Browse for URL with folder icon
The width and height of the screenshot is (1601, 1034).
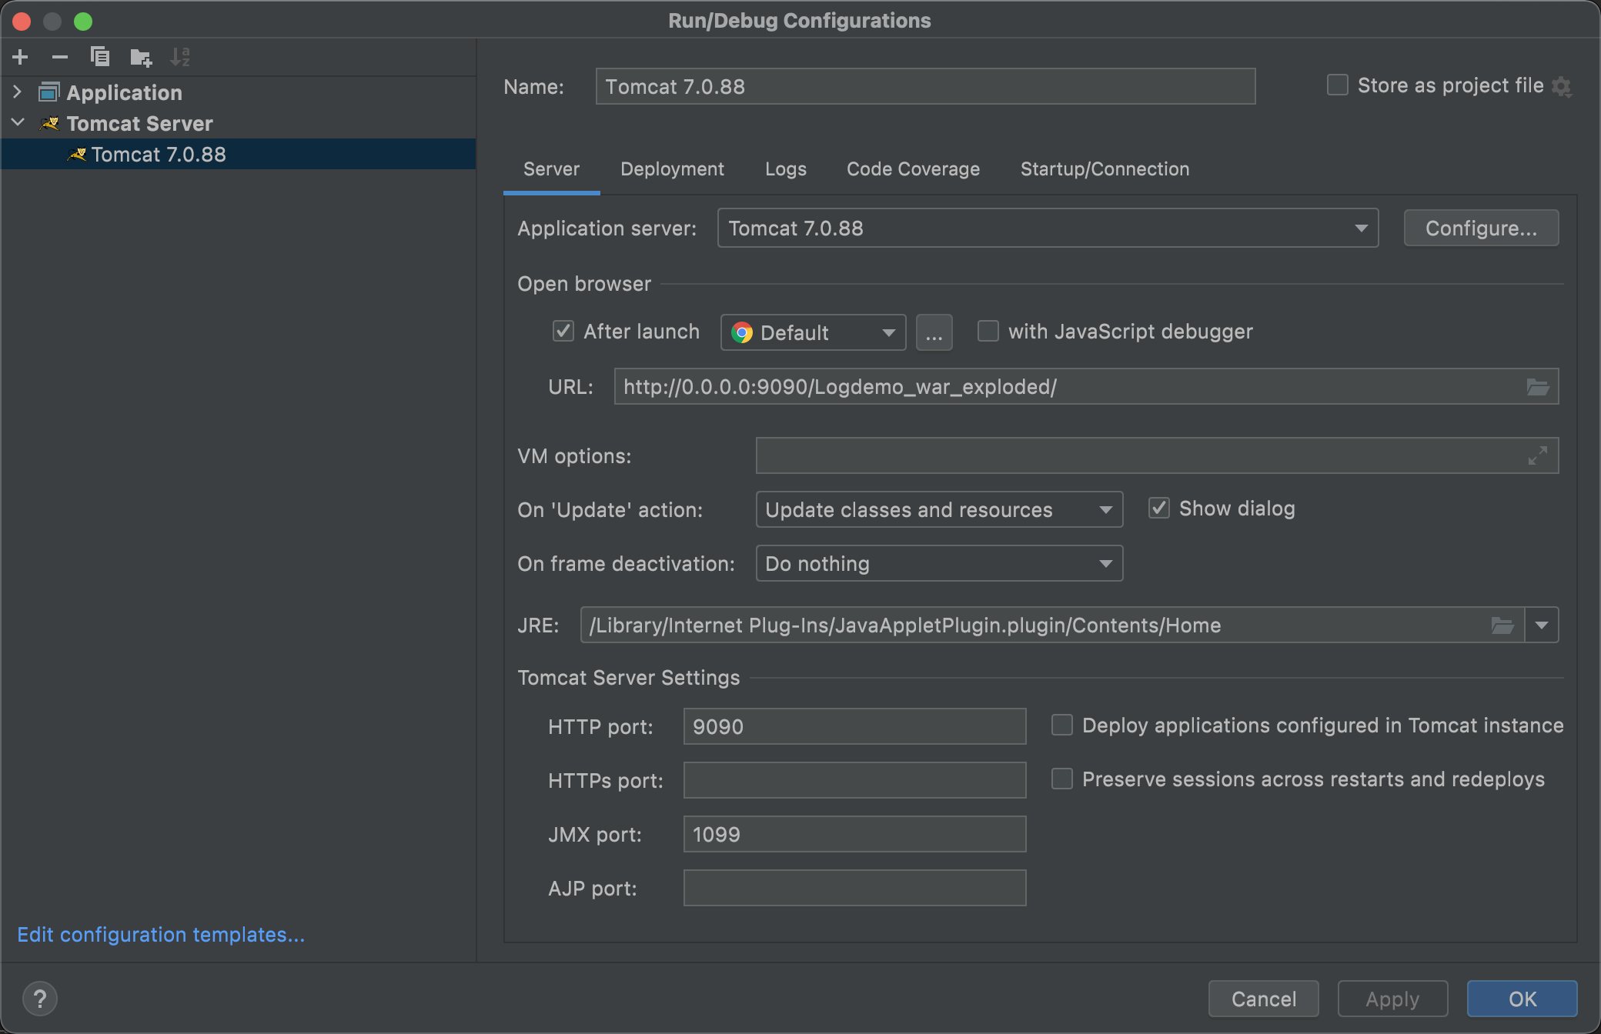(x=1538, y=386)
